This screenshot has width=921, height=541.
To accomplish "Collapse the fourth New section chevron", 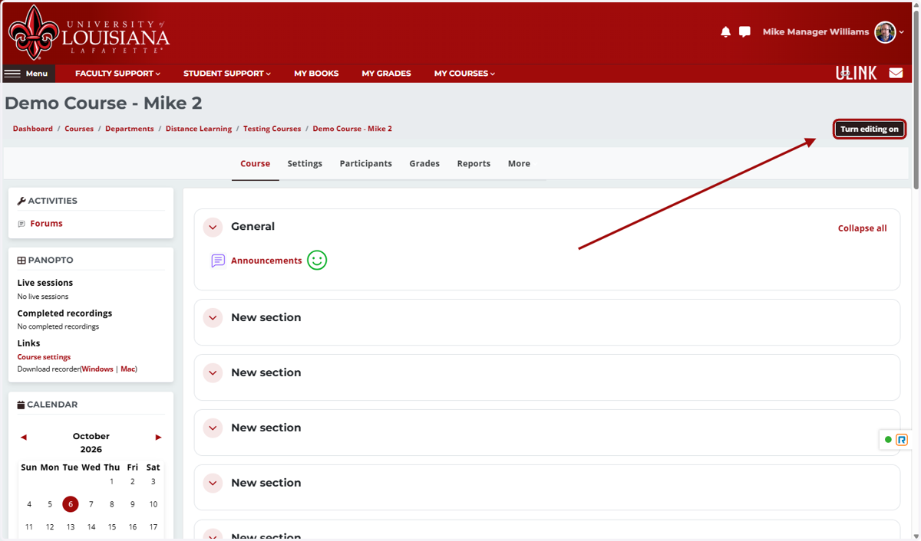I will tap(213, 484).
